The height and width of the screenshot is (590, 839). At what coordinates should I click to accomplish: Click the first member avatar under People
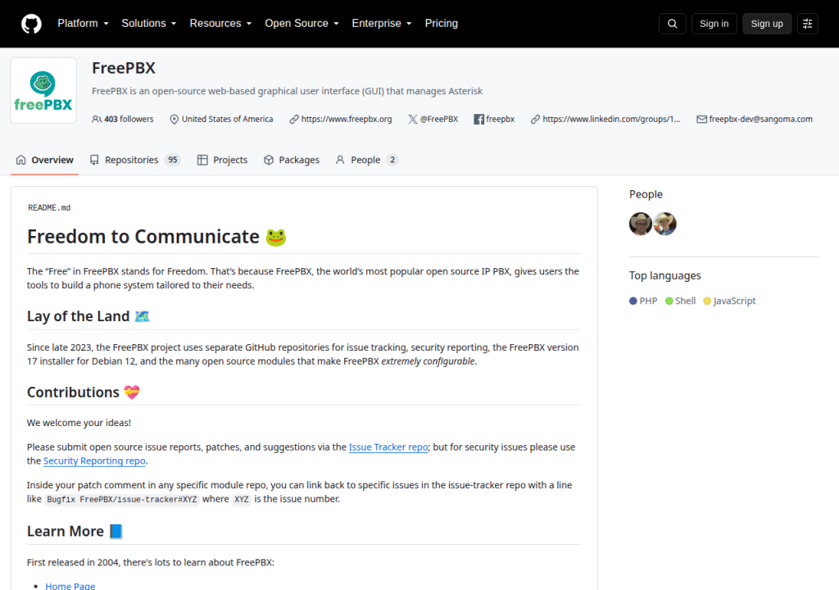point(641,224)
